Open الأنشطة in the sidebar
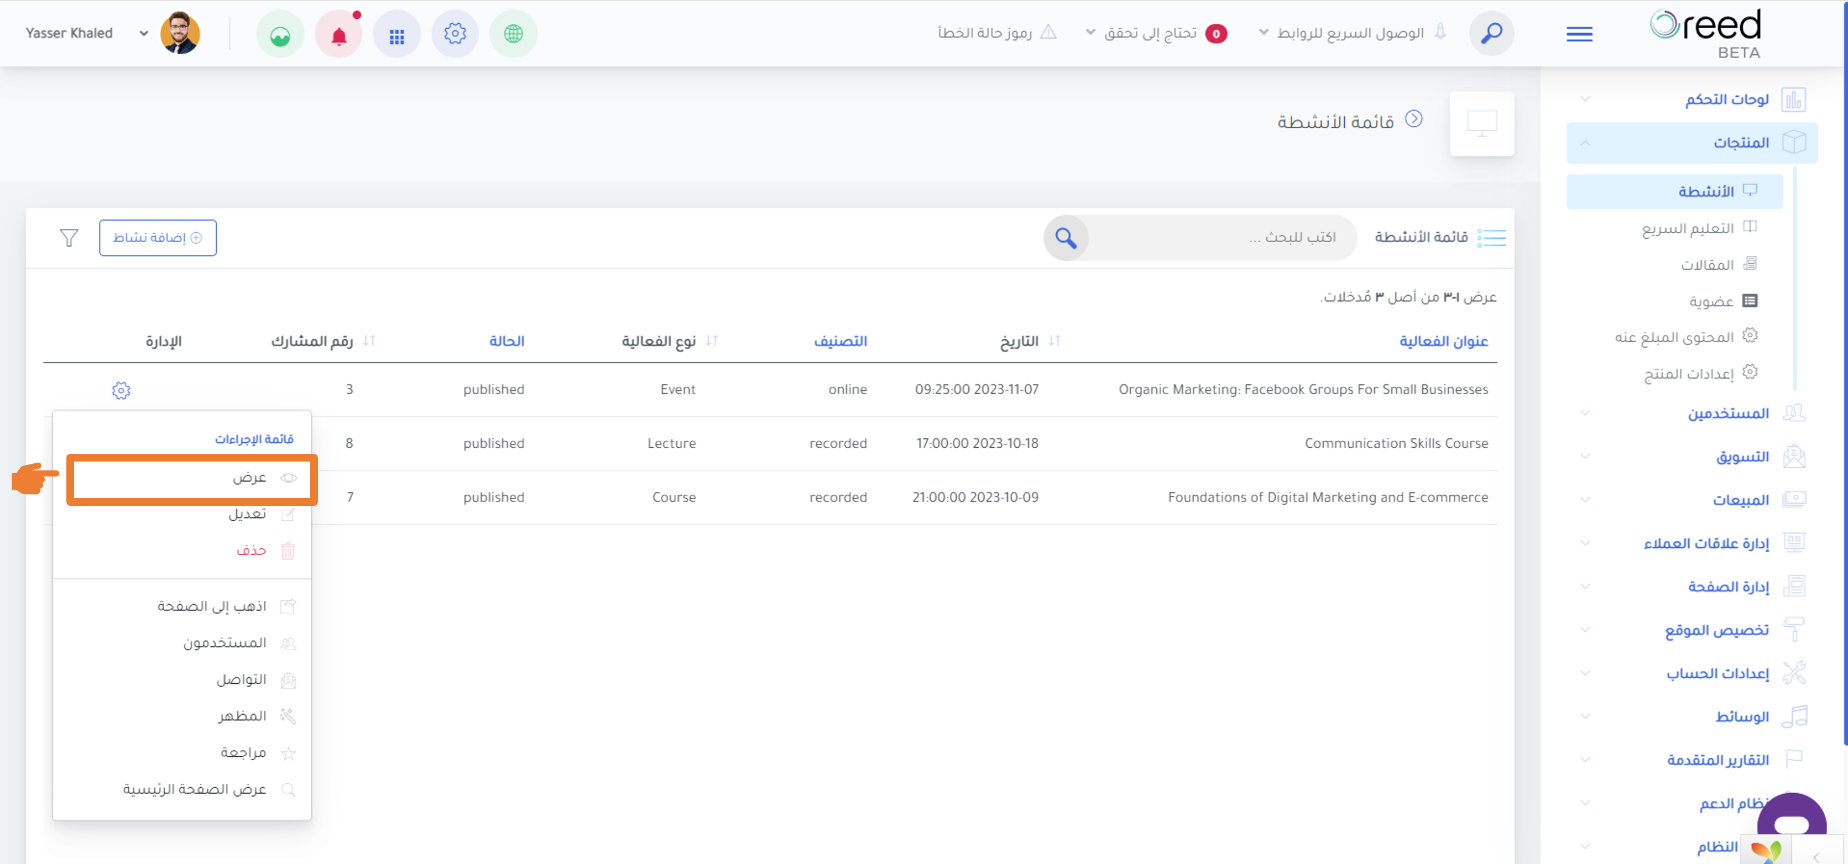 1674,191
